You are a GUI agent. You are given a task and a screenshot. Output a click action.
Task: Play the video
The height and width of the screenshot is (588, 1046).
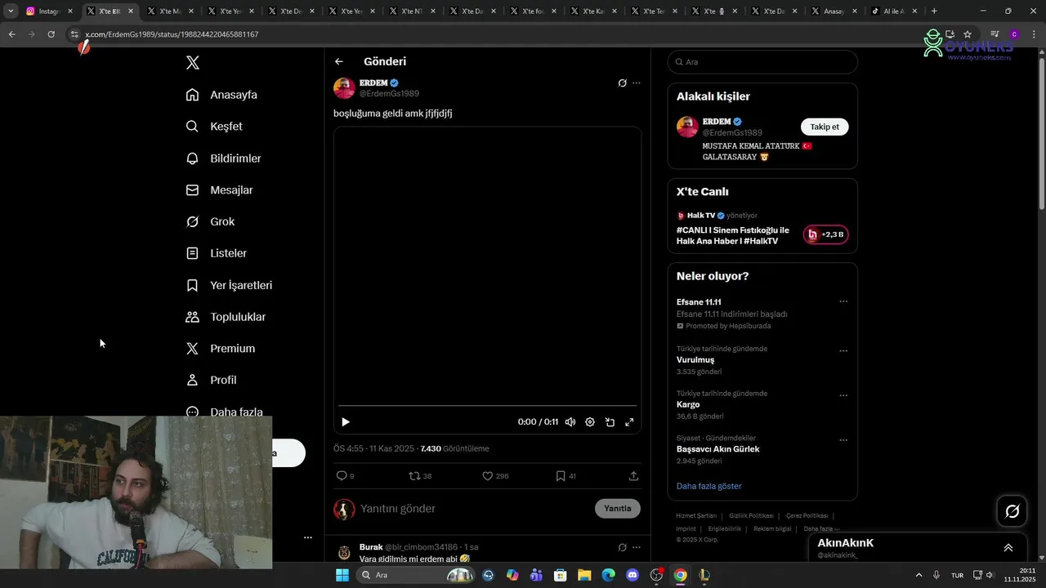[346, 422]
